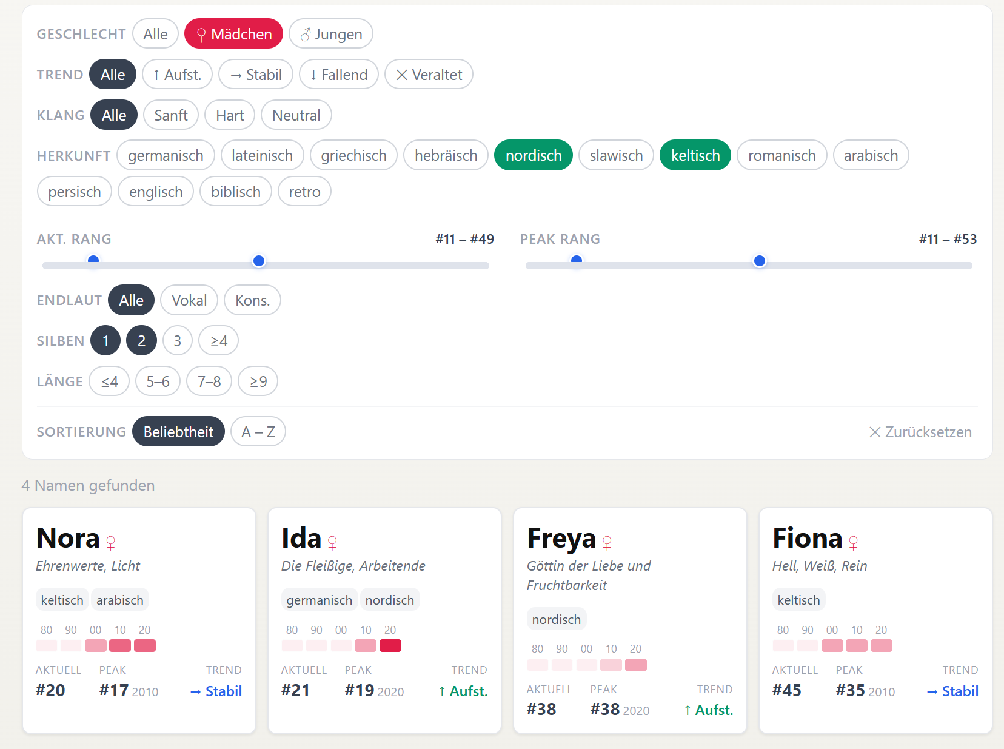
Task: Sort results by Beliebtheit
Action: point(178,432)
